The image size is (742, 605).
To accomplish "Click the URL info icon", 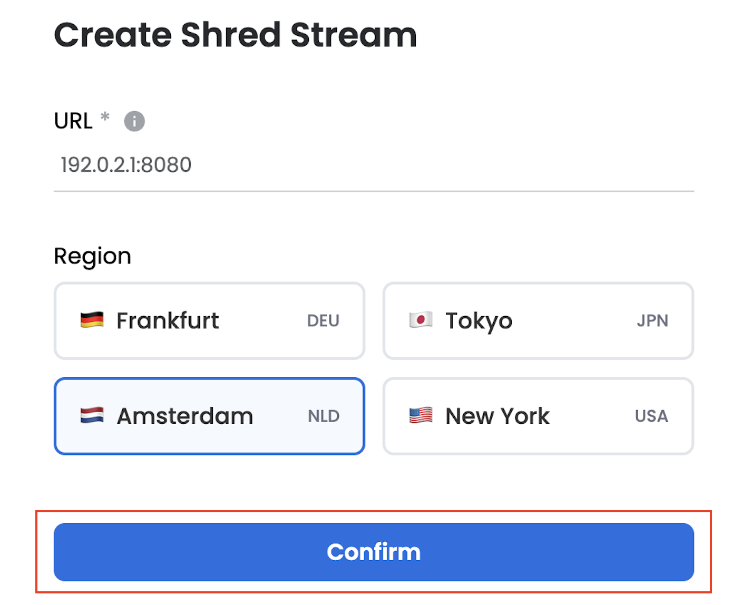I will point(134,121).
